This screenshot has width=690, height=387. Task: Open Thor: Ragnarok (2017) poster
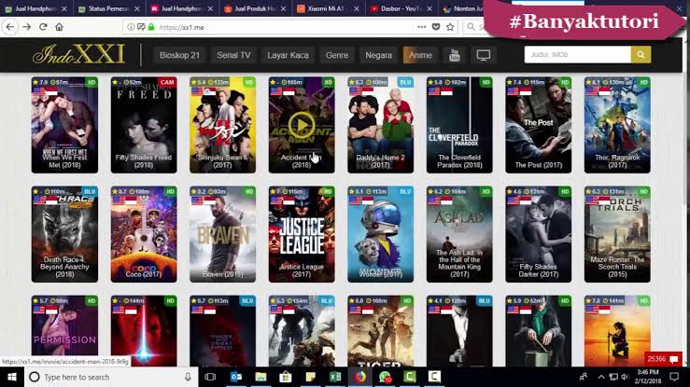tap(617, 125)
